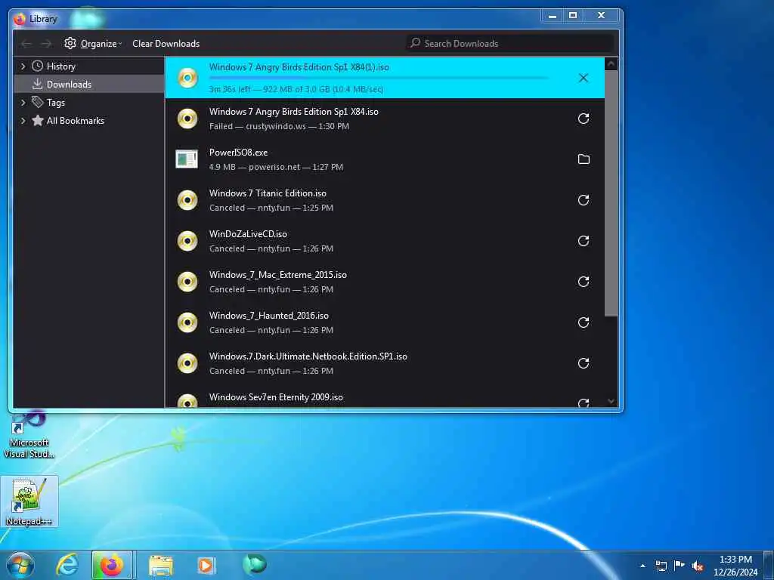Select Tags in the sidebar
The height and width of the screenshot is (580, 774).
56,103
